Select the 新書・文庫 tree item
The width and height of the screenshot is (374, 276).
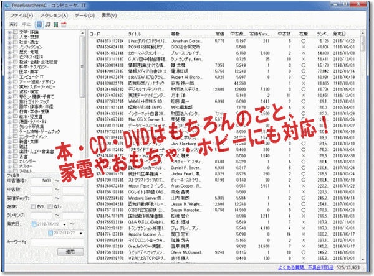coord(29,142)
